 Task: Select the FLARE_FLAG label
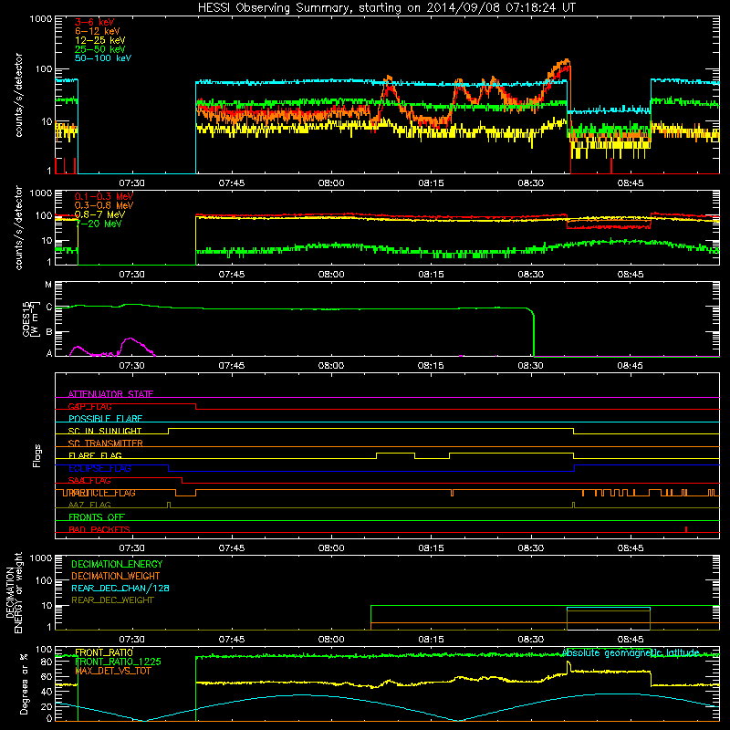click(x=95, y=455)
